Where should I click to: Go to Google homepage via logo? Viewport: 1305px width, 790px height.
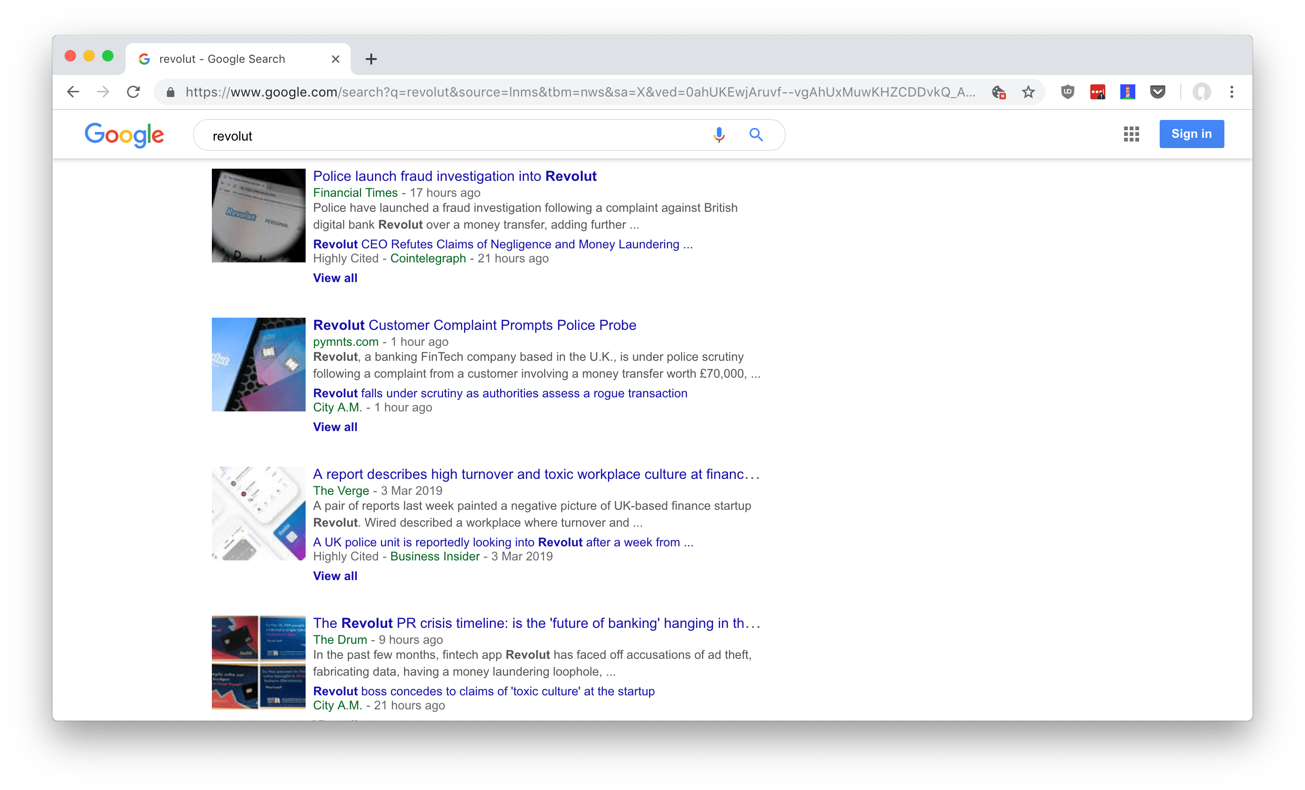coord(125,135)
